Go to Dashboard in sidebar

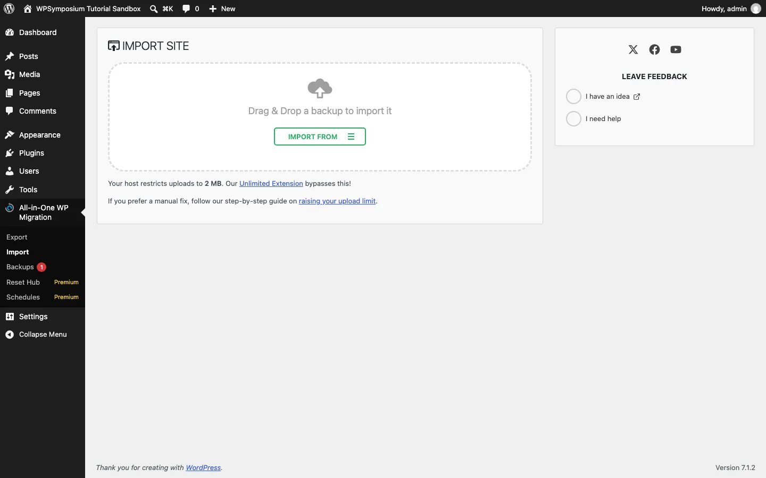[43, 33]
